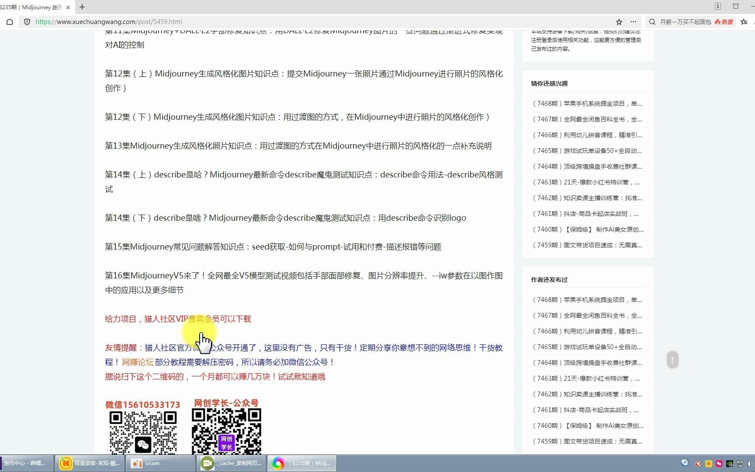Click the red record icon in system tray
This screenshot has height=472, width=755.
[x=698, y=464]
